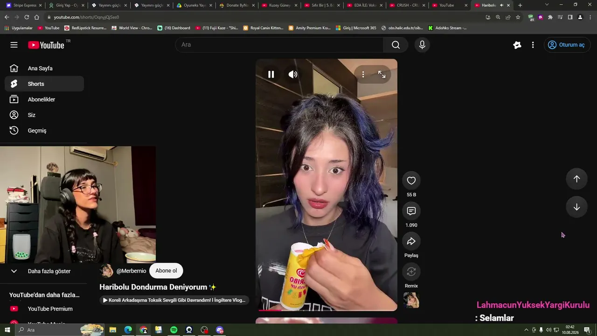Open the Short's more options menu

tap(363, 74)
